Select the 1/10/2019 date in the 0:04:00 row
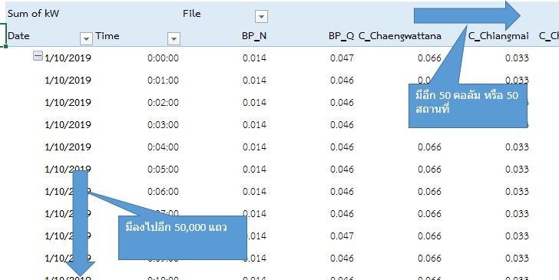The image size is (559, 280). [x=68, y=147]
